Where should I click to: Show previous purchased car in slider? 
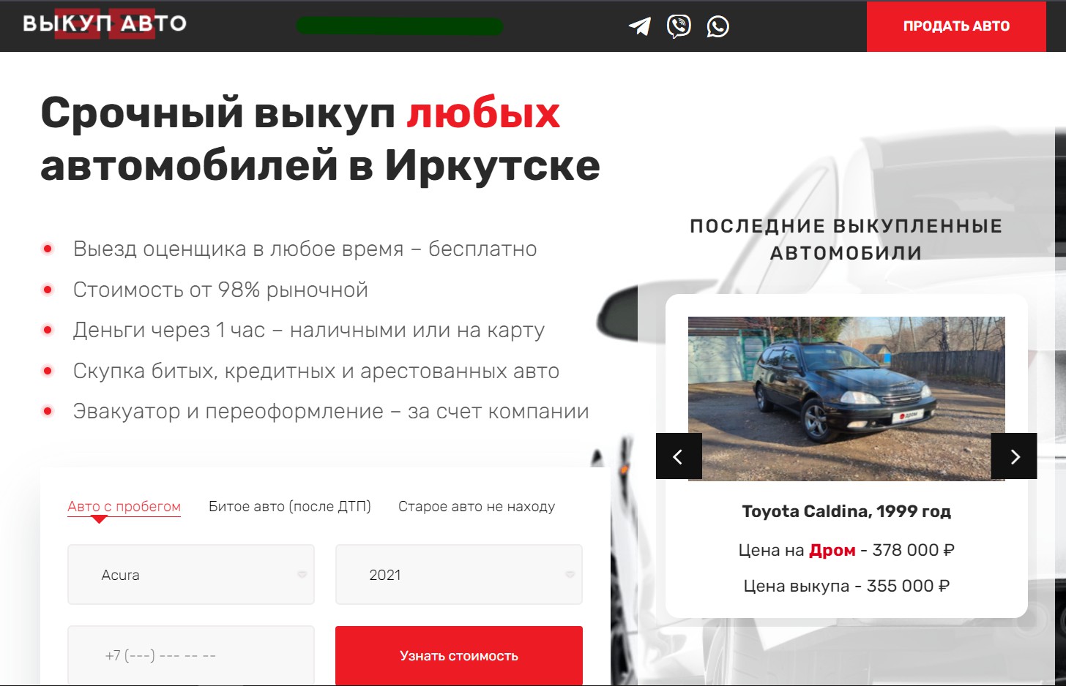(x=679, y=456)
